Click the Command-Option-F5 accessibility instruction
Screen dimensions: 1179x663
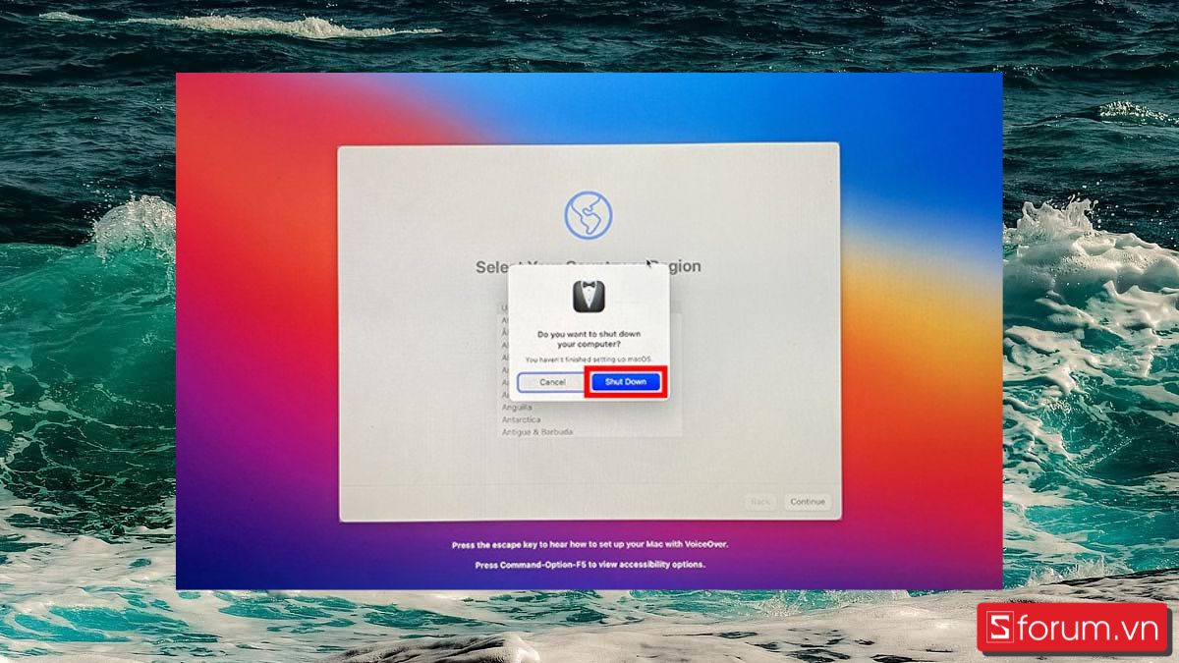tap(589, 565)
